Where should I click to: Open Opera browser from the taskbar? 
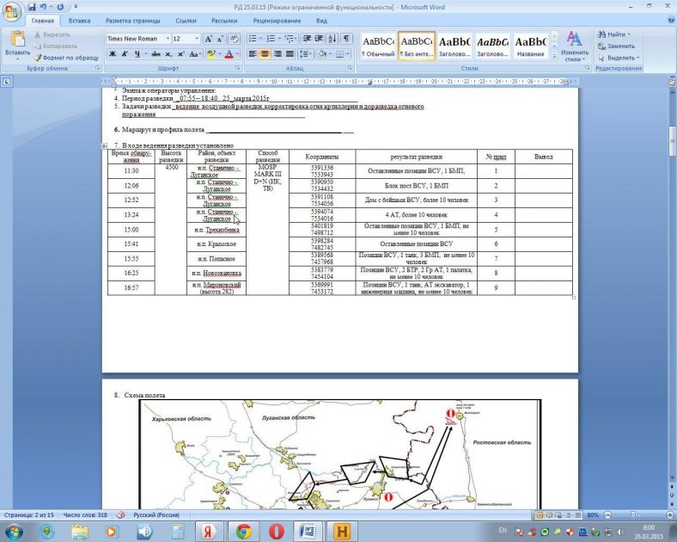(x=276, y=530)
